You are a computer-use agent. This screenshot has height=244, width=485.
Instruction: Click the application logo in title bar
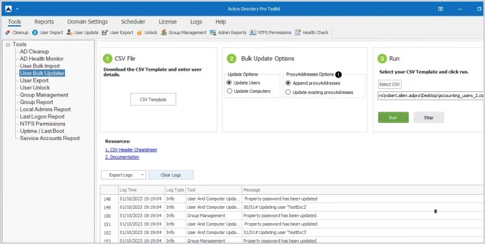point(9,9)
